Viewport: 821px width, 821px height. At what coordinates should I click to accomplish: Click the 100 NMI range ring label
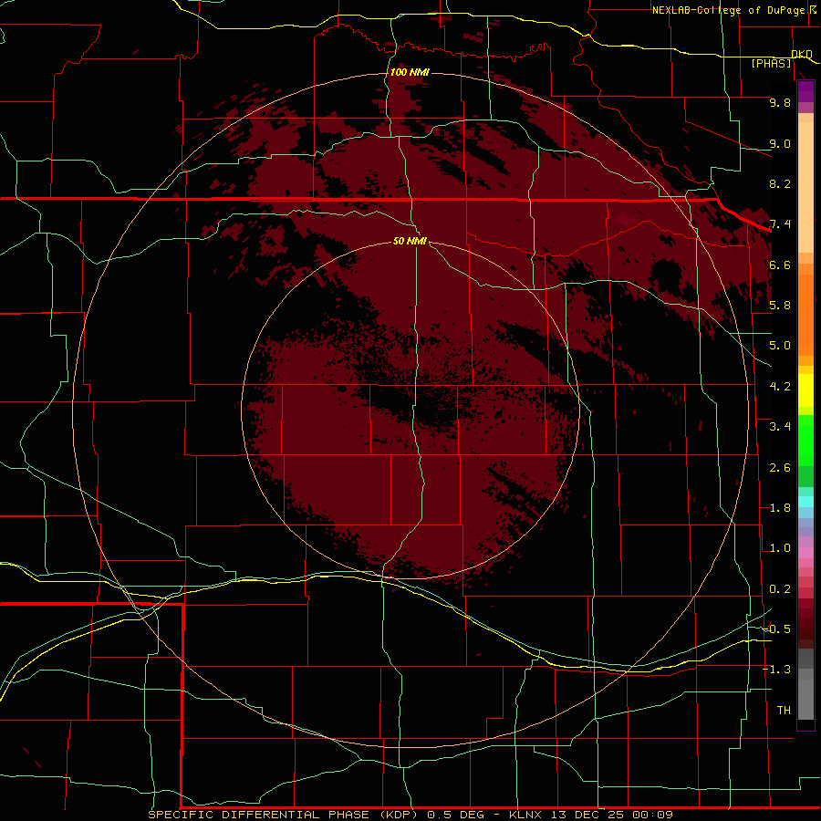(410, 72)
